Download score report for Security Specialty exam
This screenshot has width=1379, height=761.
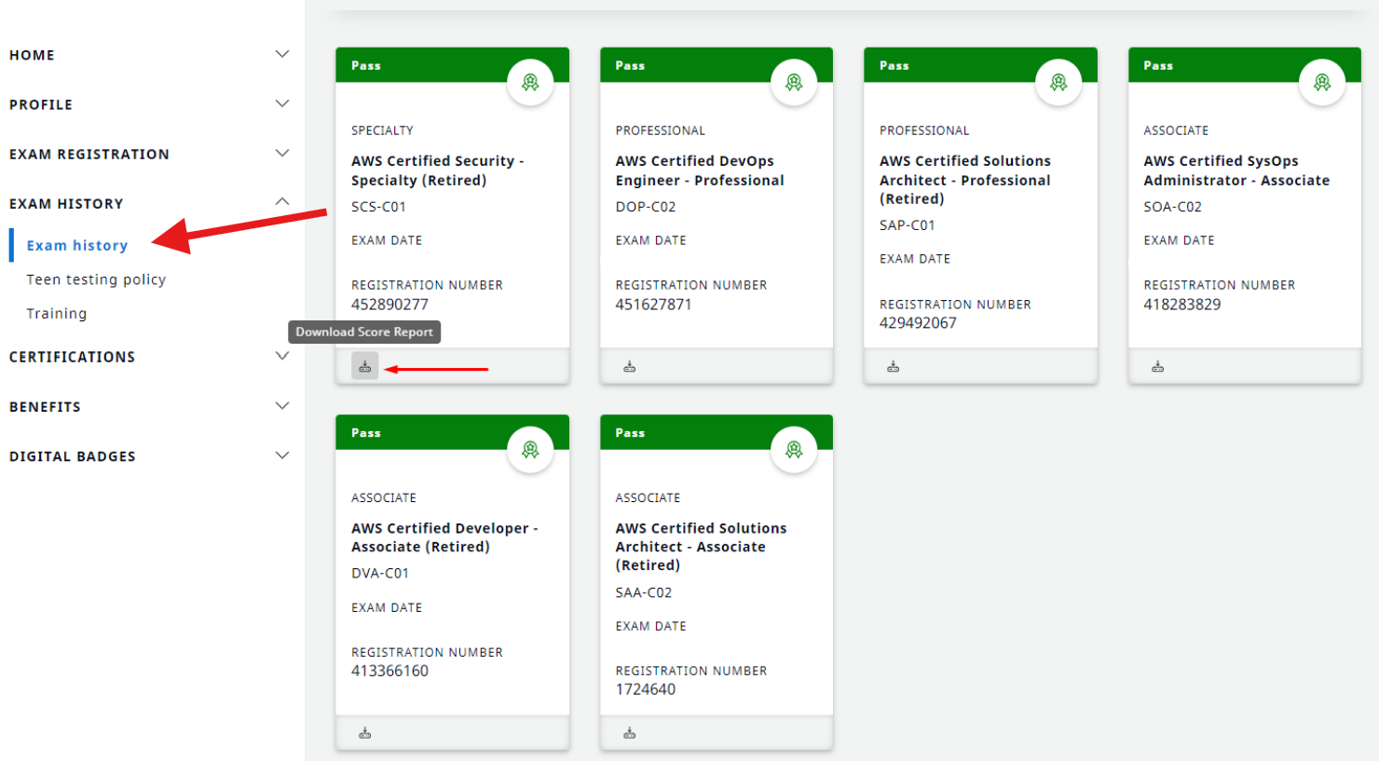point(365,366)
